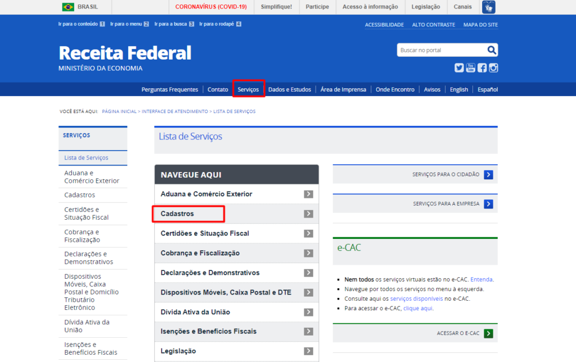Click the Brazilian flag icon

tap(68, 7)
